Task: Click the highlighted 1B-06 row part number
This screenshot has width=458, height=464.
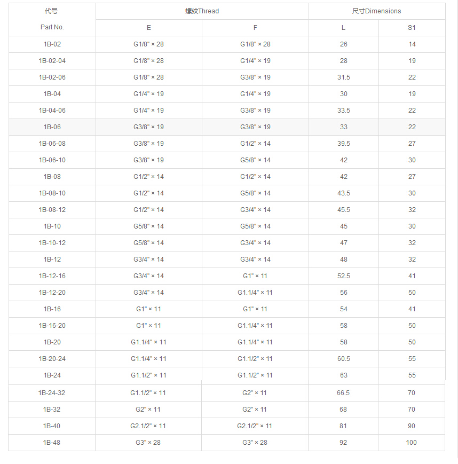Action: click(52, 127)
